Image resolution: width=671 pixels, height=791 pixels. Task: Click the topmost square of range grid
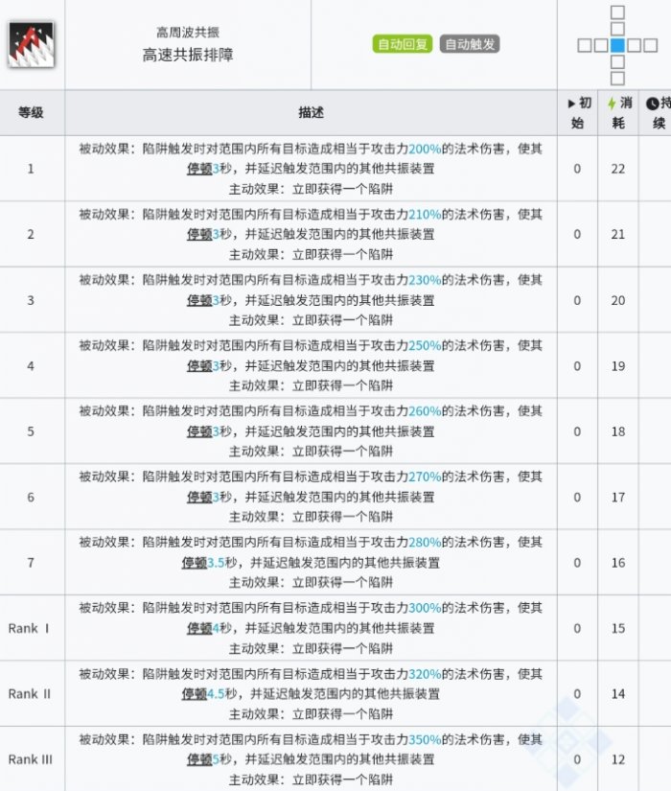(x=617, y=12)
